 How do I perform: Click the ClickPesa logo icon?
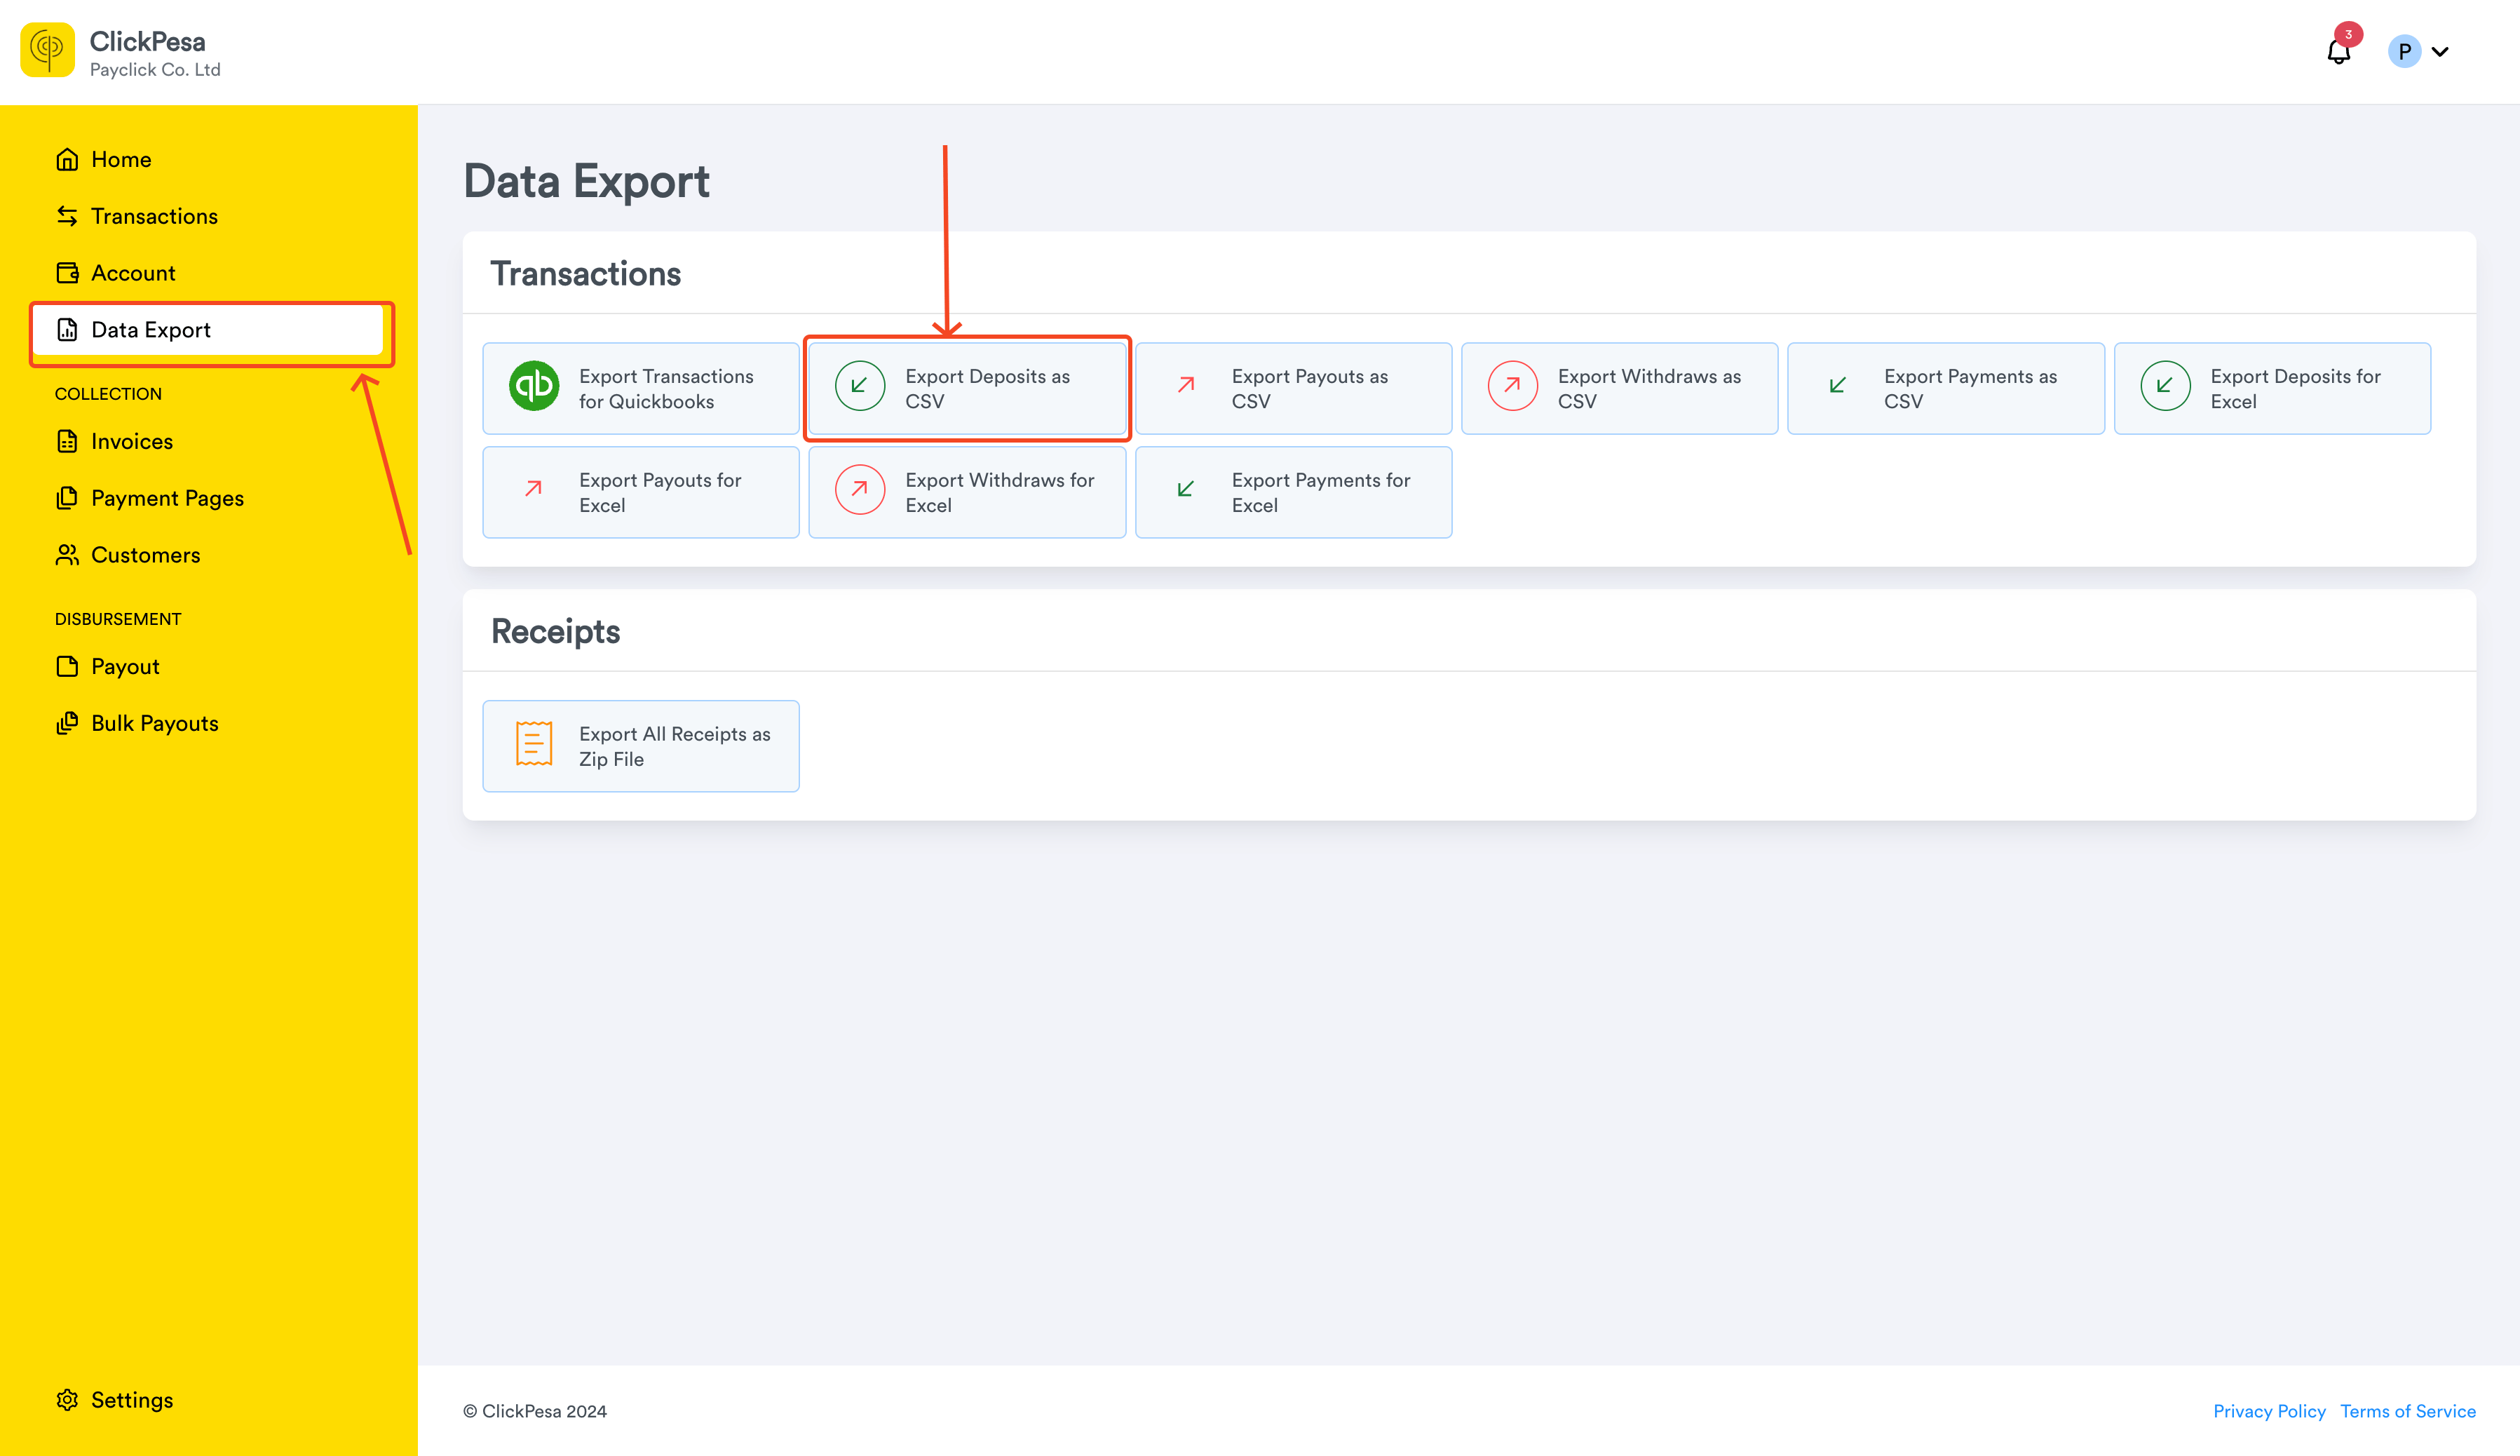click(x=47, y=50)
